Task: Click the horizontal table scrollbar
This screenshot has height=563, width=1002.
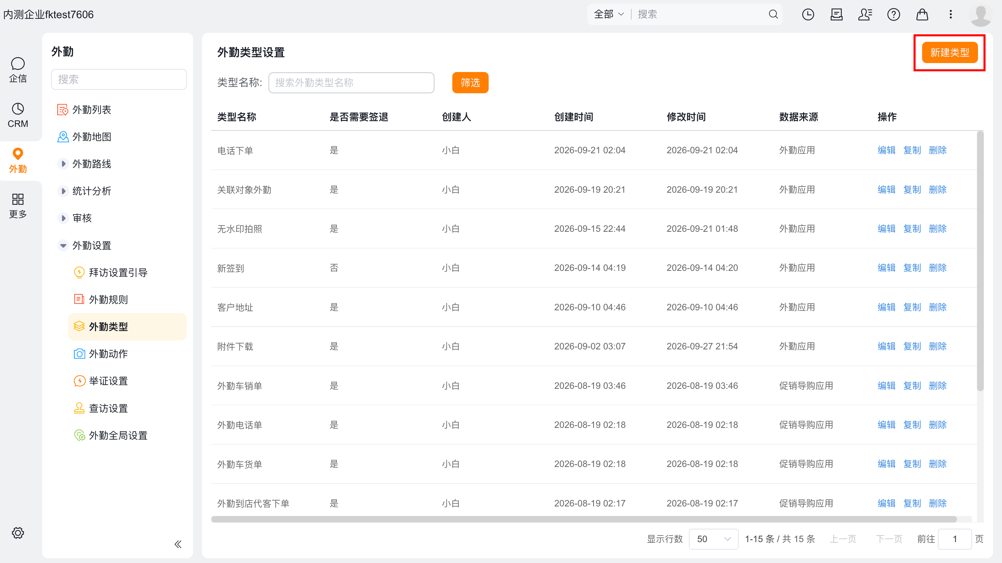Action: (x=584, y=519)
